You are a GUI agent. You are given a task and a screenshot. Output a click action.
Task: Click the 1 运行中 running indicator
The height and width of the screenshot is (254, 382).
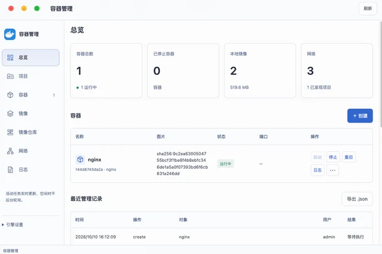87,87
